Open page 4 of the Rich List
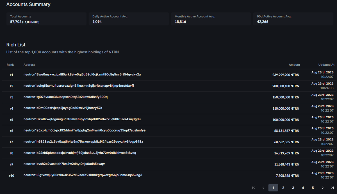 (303, 188)
